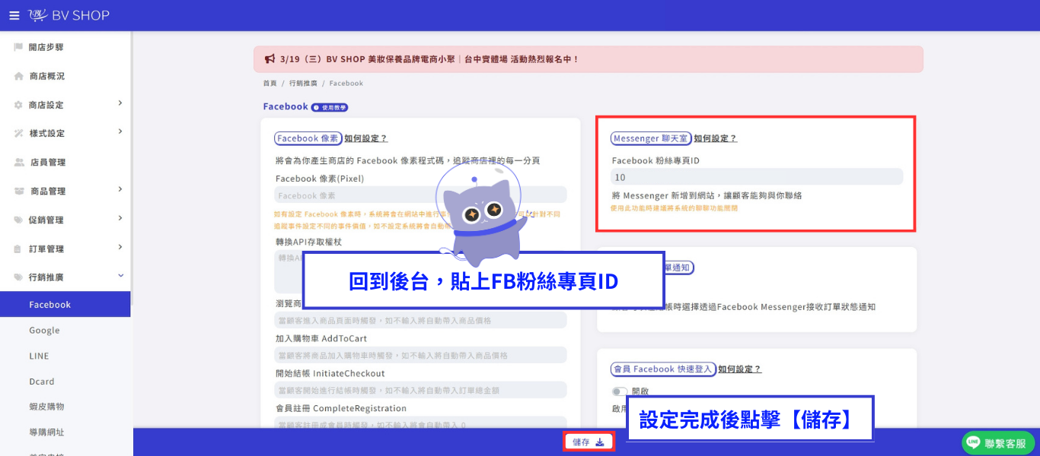Click the house icon beside 商店概況
The height and width of the screenshot is (456, 1040).
(x=18, y=76)
